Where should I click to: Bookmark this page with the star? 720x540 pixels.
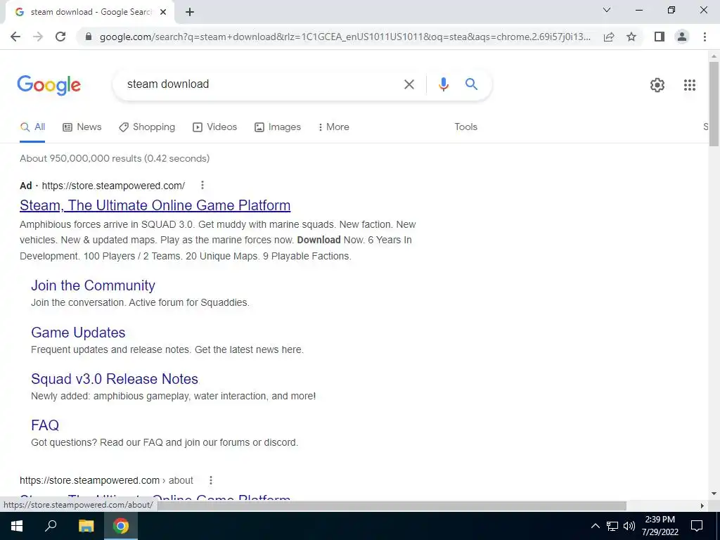click(x=631, y=37)
